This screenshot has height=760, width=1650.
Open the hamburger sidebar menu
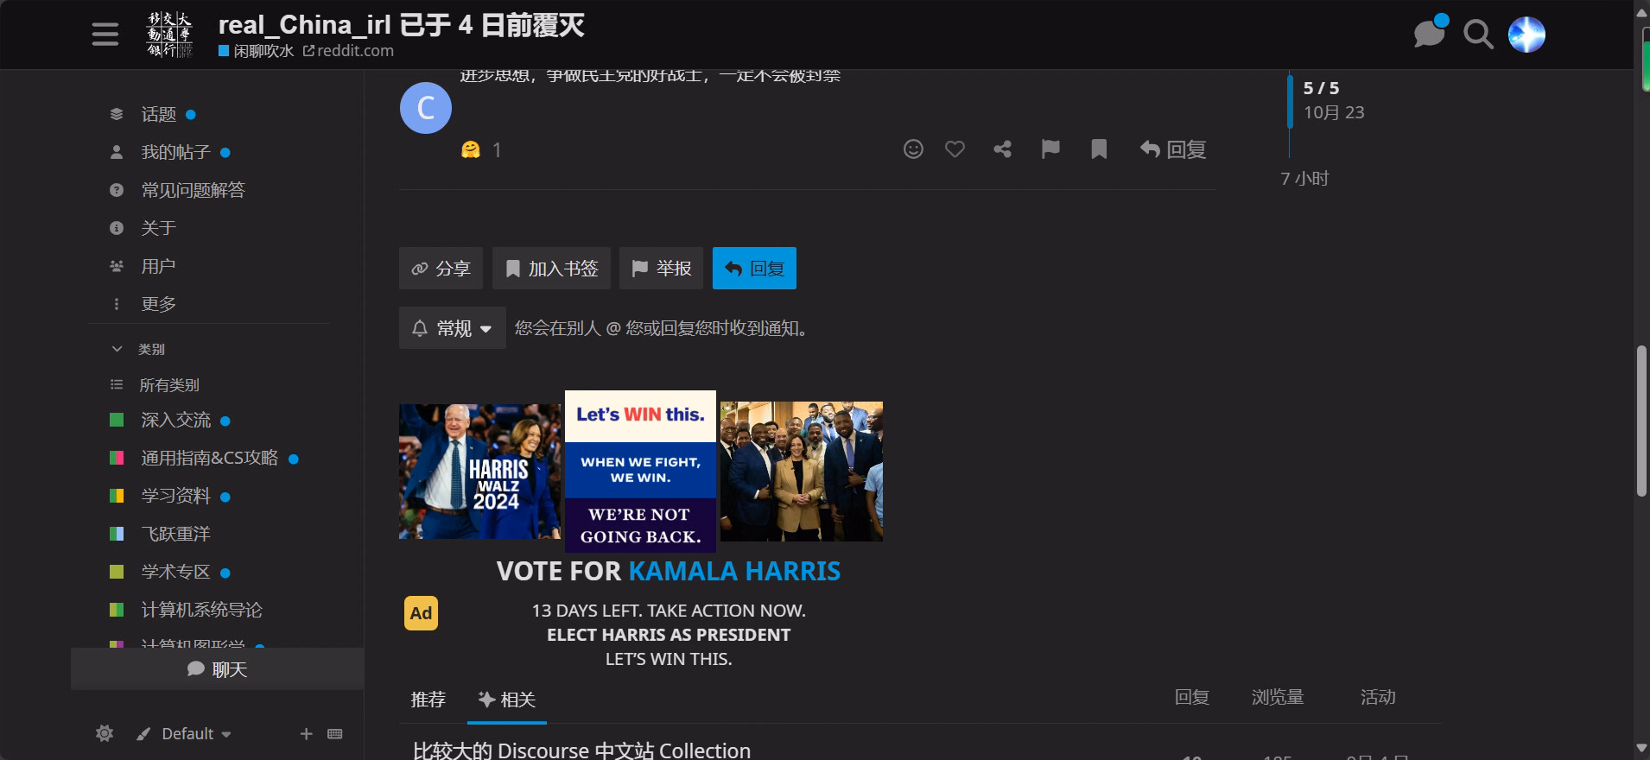[x=105, y=35]
